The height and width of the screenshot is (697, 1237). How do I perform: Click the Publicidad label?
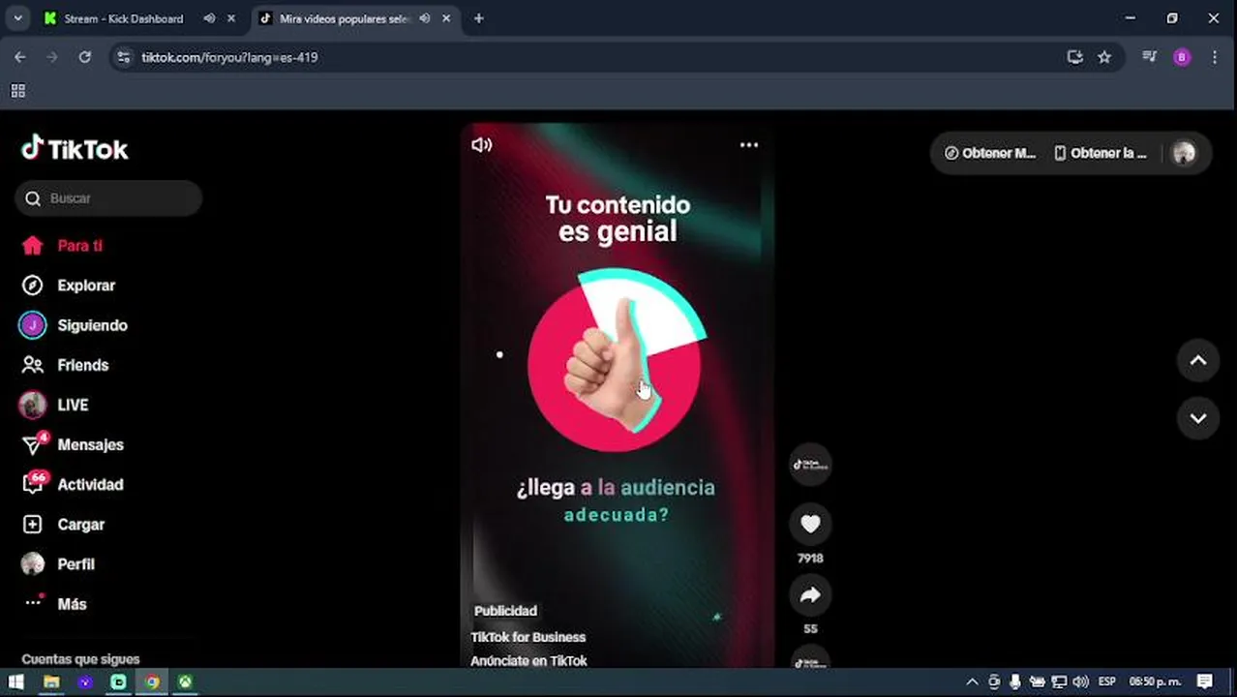(505, 611)
